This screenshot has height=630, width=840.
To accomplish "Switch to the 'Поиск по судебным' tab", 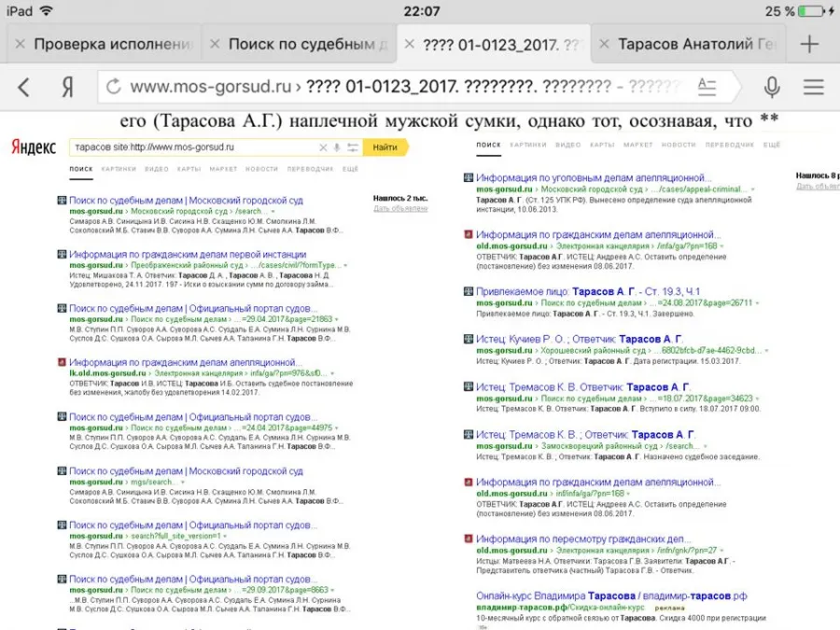I will coord(299,44).
